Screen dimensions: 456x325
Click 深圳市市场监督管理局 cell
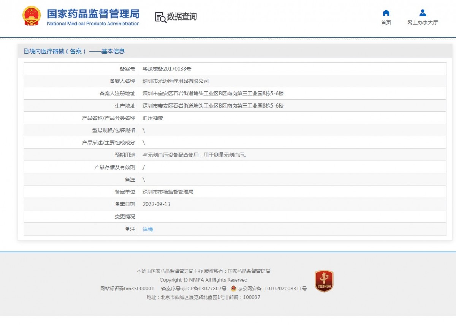(x=168, y=192)
